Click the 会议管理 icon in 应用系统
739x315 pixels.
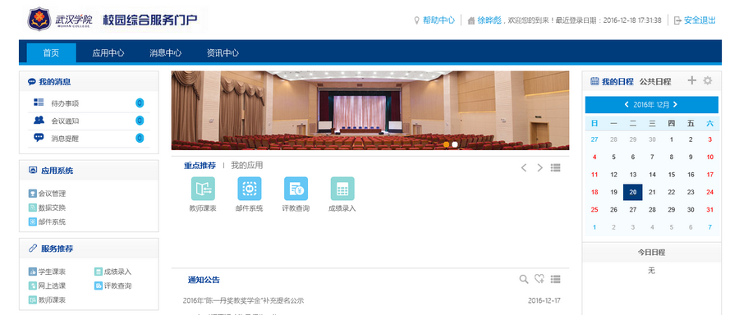pos(33,194)
